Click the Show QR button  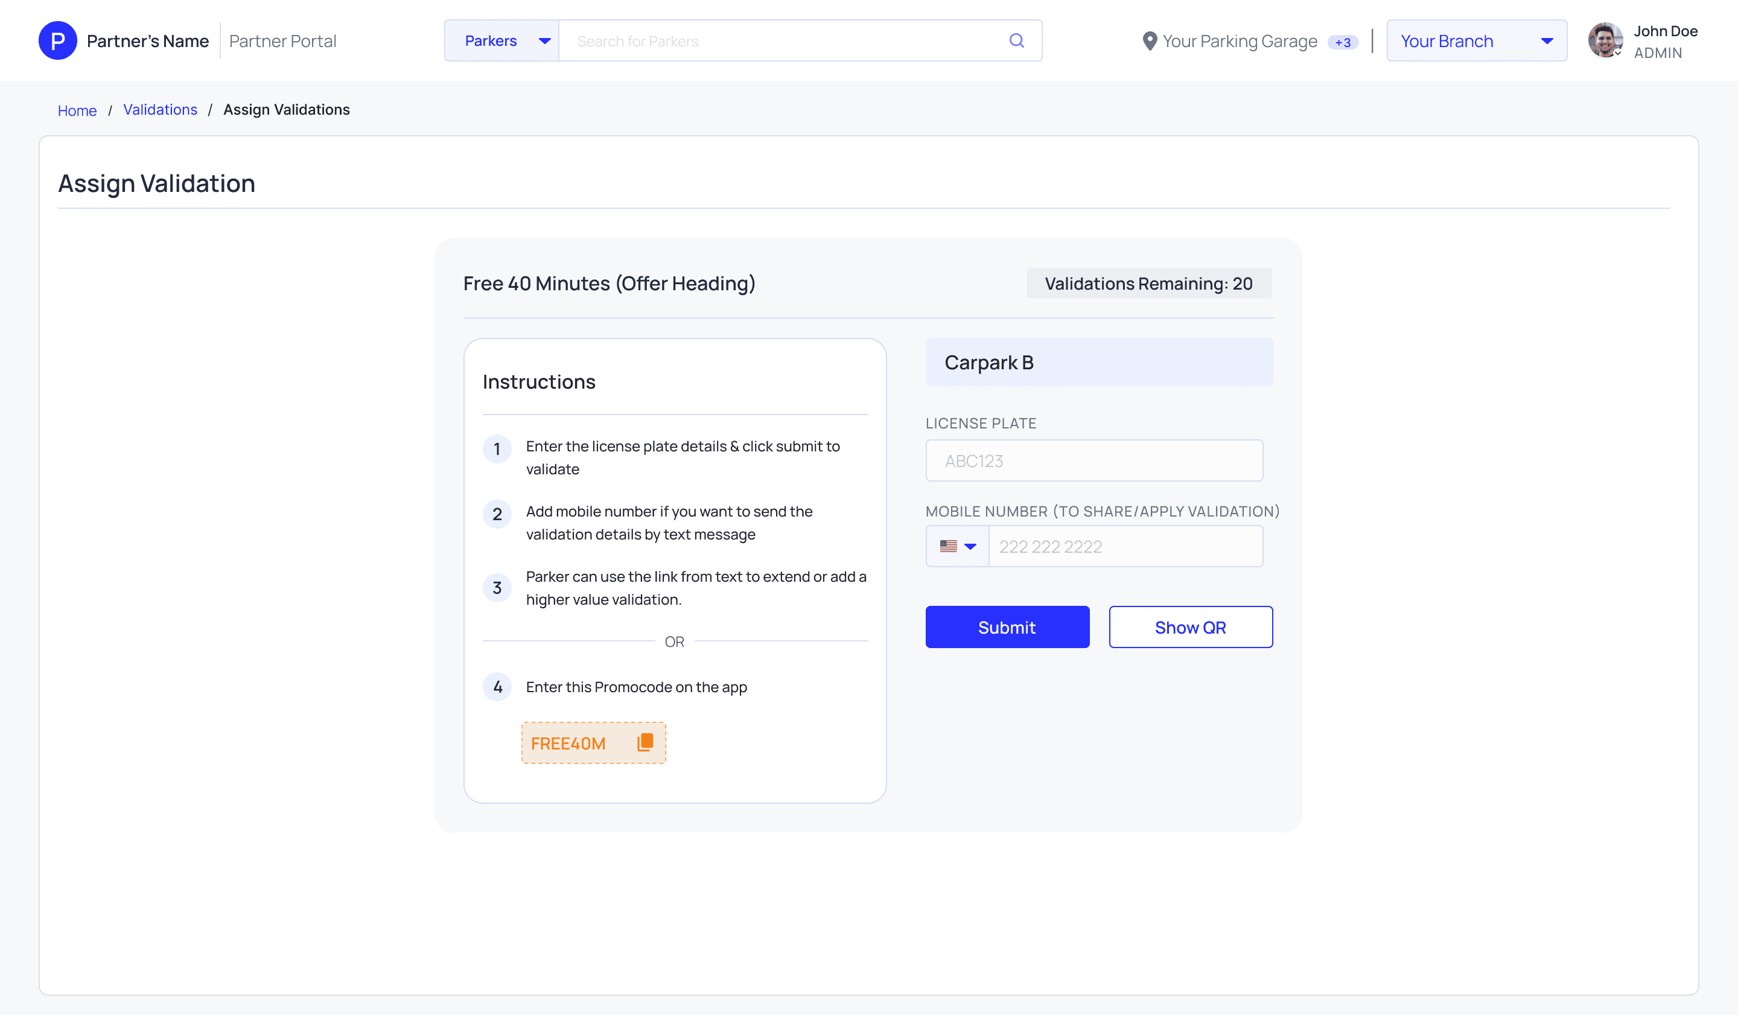(x=1189, y=627)
